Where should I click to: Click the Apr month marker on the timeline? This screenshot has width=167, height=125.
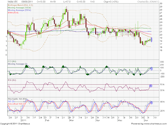click(98, 120)
